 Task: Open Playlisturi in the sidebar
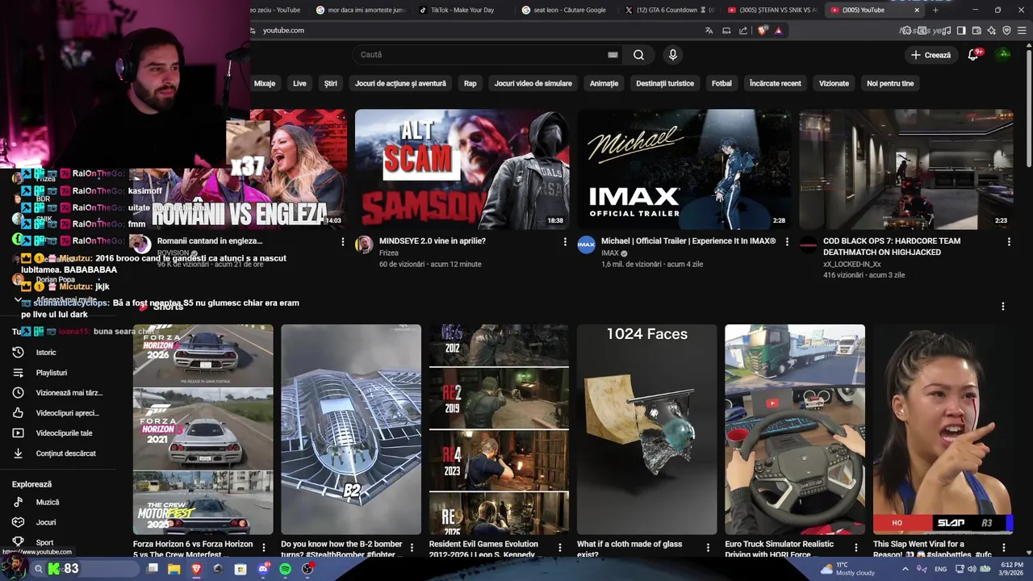[x=51, y=373]
